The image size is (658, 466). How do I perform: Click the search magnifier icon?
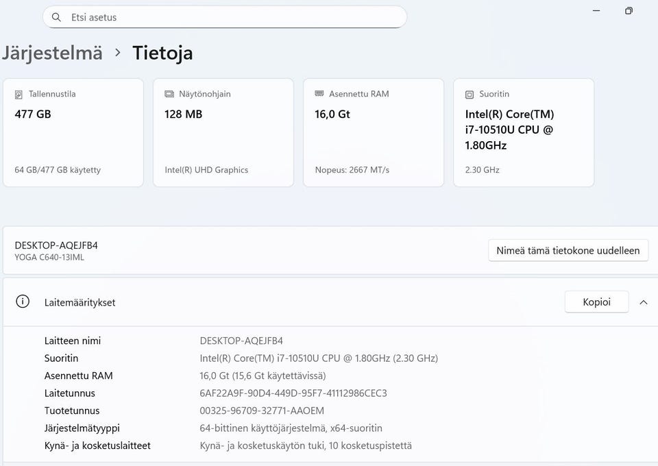click(57, 17)
